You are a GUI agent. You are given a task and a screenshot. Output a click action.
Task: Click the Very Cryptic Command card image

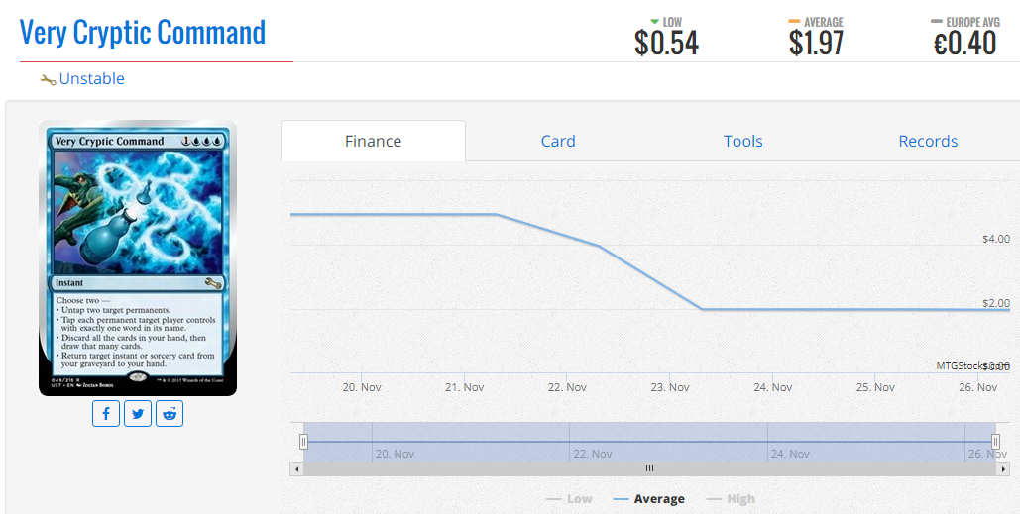tap(138, 257)
